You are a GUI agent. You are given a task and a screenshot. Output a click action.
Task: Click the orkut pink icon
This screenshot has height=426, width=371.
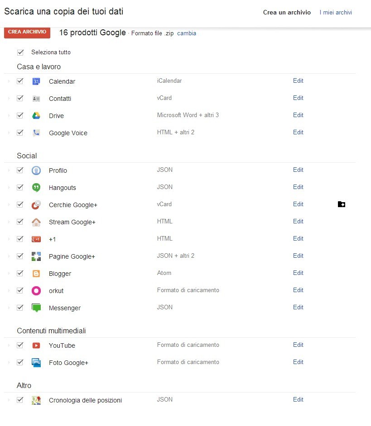(x=36, y=291)
